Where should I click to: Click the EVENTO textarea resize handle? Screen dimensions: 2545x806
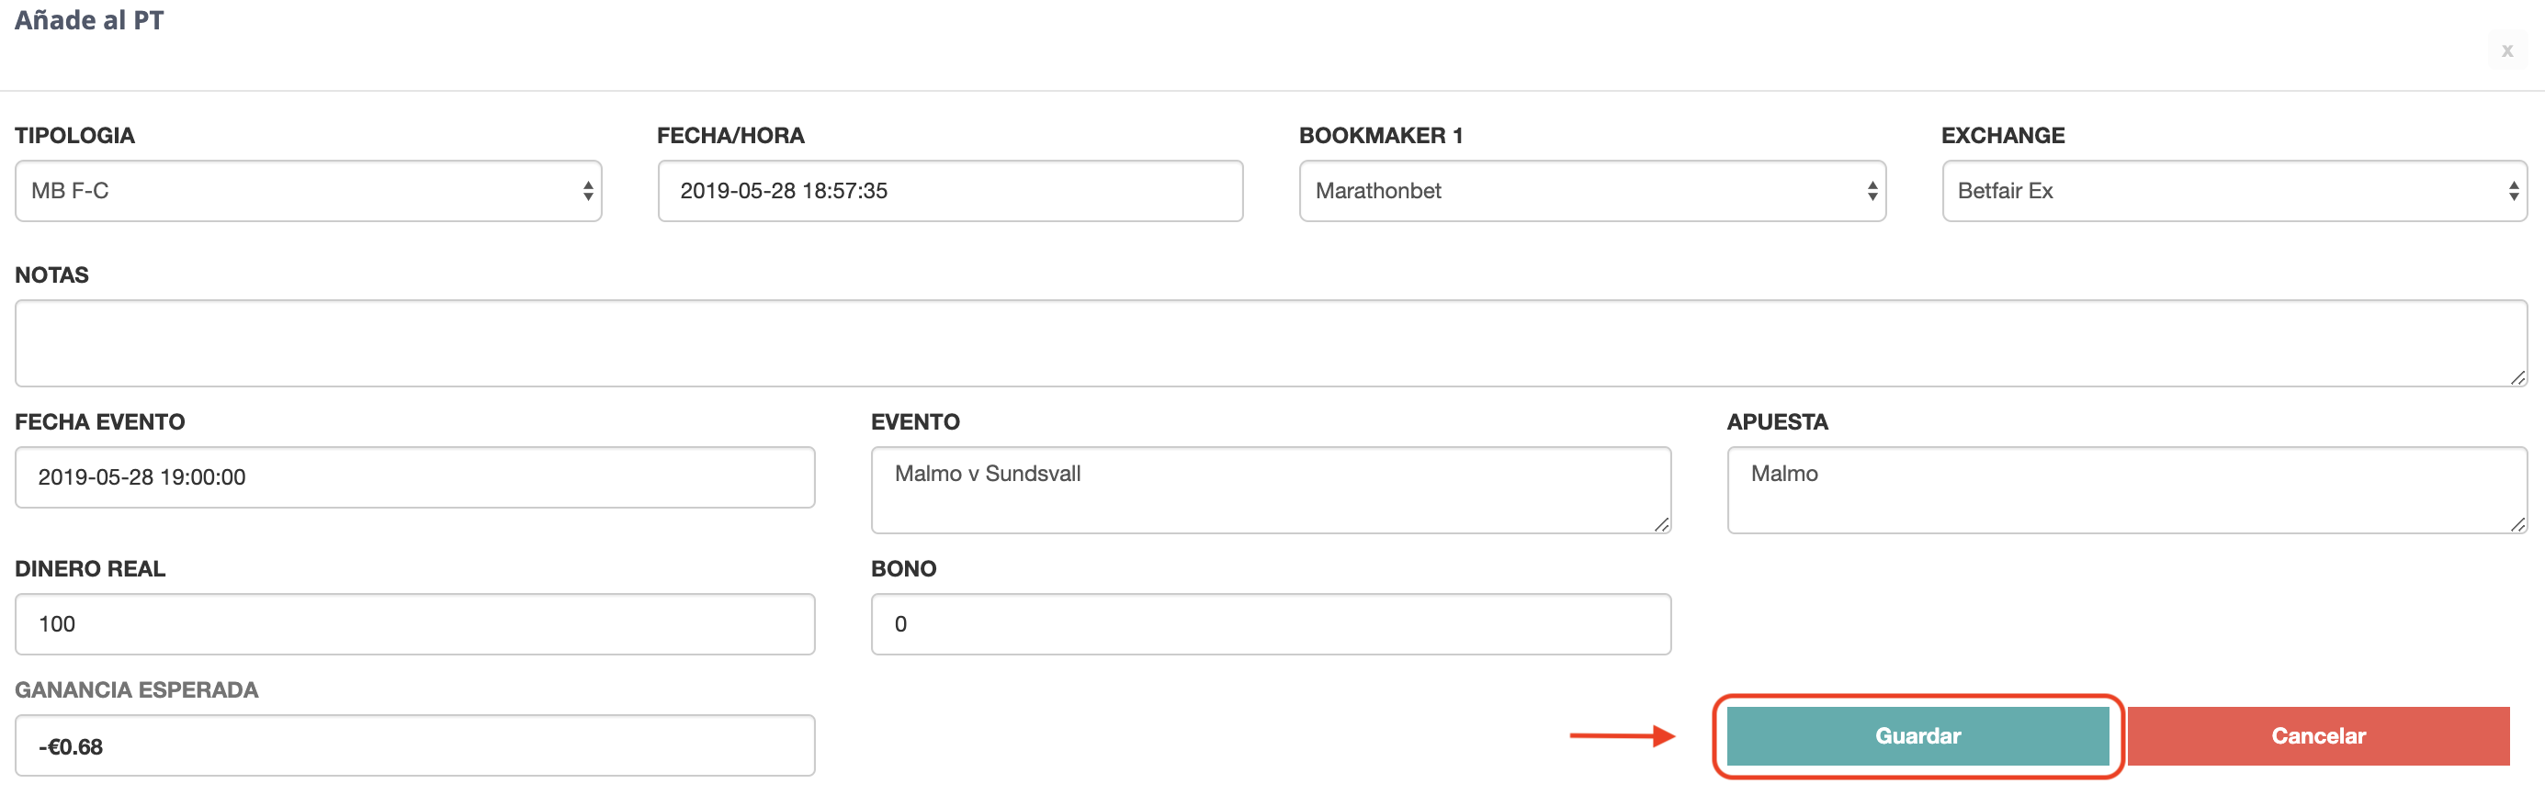1662,524
